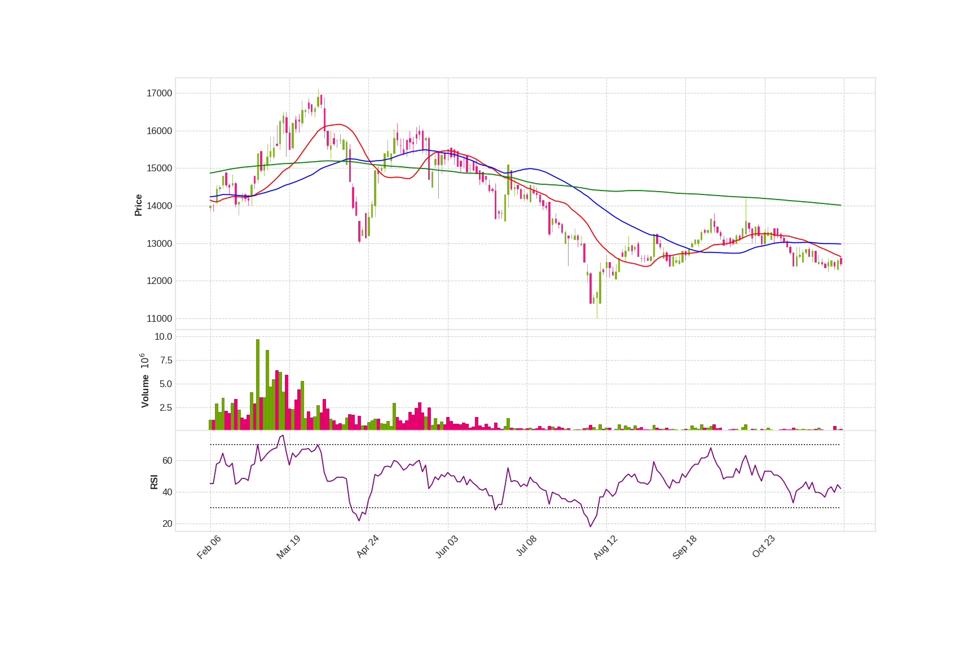Image resolution: width=973 pixels, height=648 pixels.
Task: Click the 10.0 volume axis label
Action: 163,337
